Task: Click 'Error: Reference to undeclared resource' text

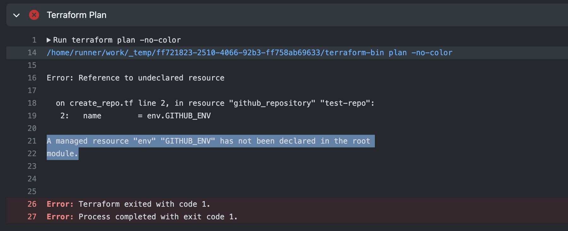Action: (136, 78)
